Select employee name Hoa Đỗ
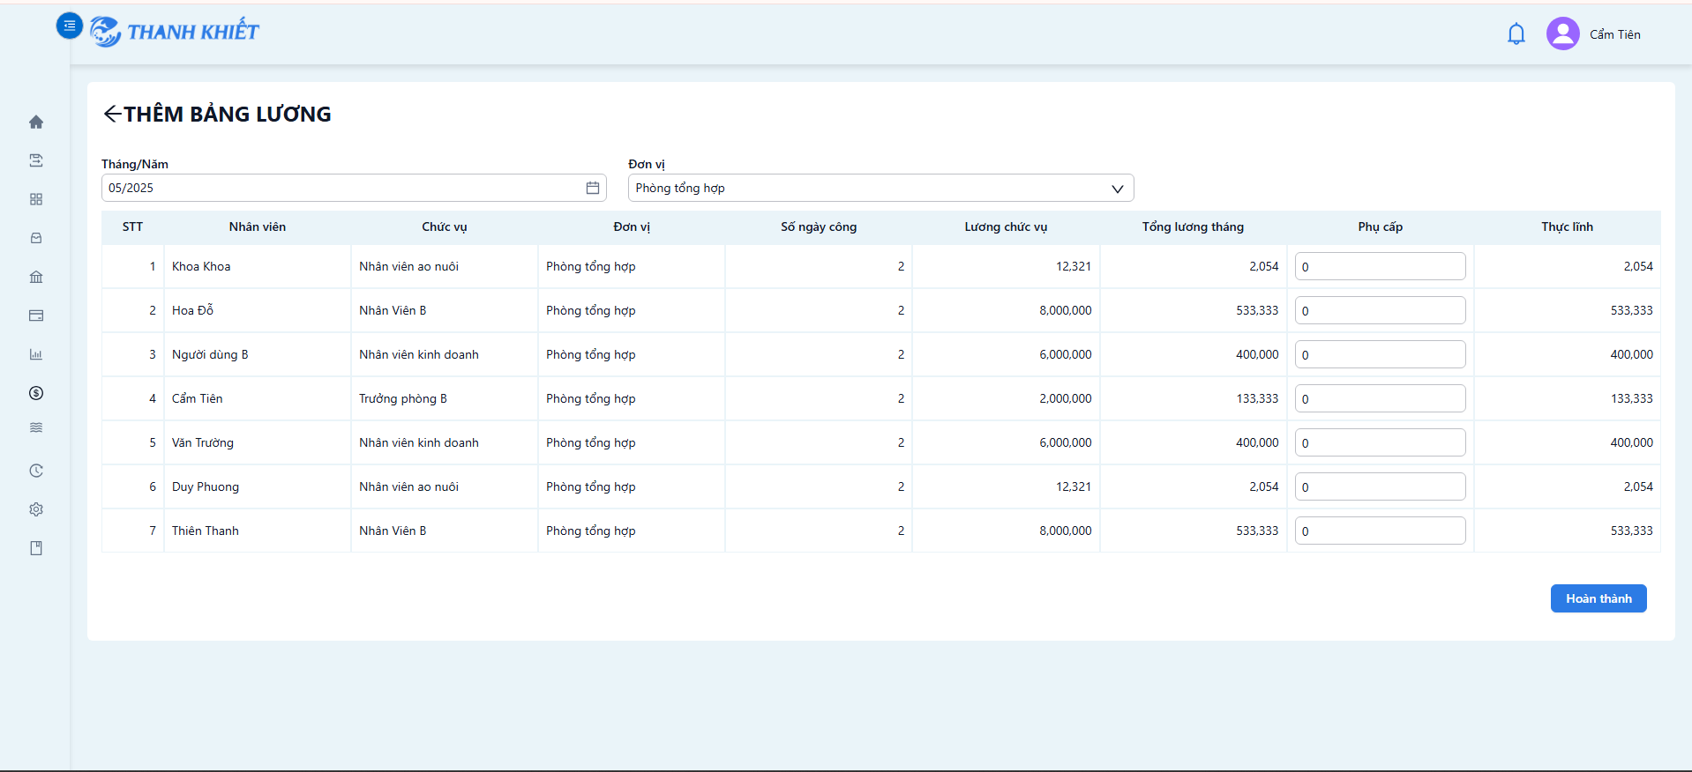The width and height of the screenshot is (1692, 772). (x=192, y=310)
